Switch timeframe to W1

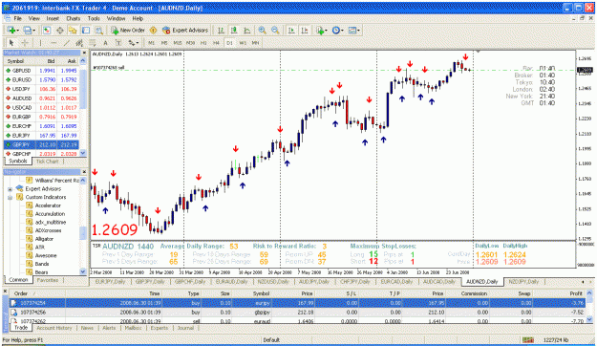[243, 43]
